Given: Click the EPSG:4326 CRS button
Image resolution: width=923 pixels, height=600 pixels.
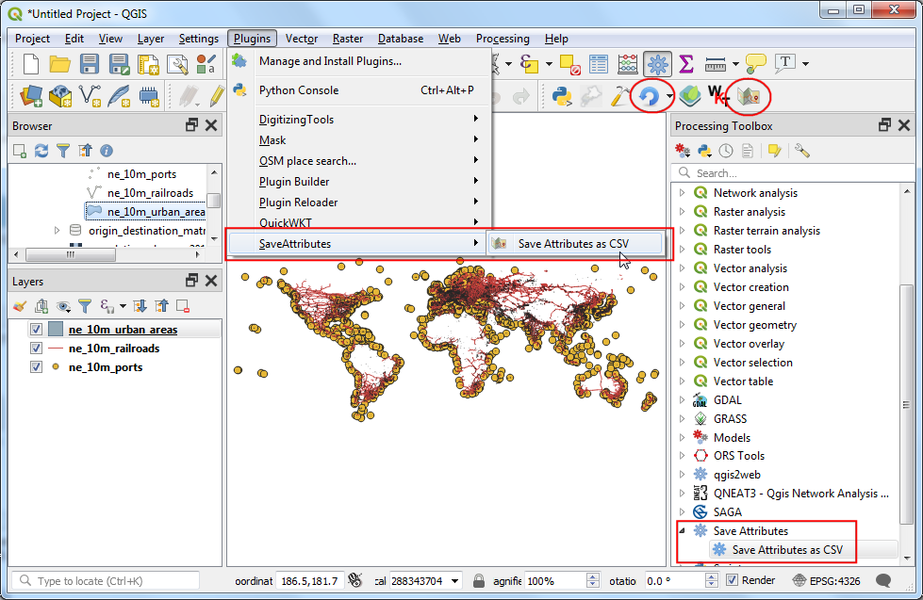Looking at the screenshot, I should coord(826,581).
